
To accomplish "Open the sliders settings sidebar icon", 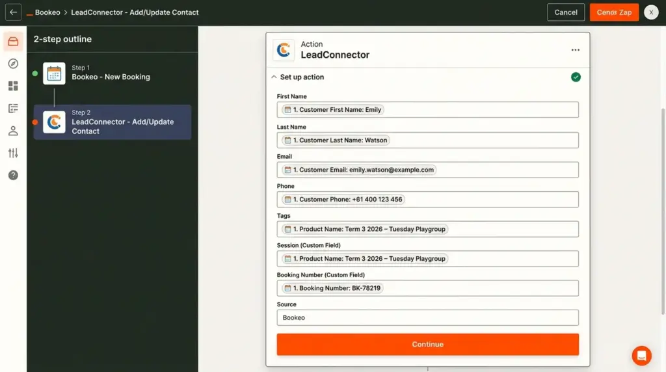I will (x=13, y=153).
